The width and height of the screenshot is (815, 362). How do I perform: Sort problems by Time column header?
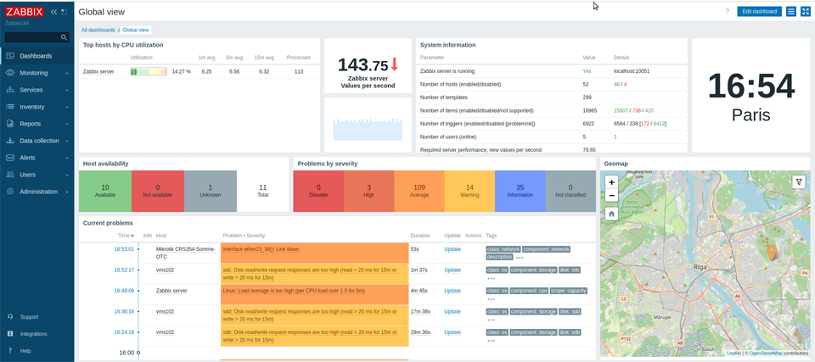[x=126, y=236]
